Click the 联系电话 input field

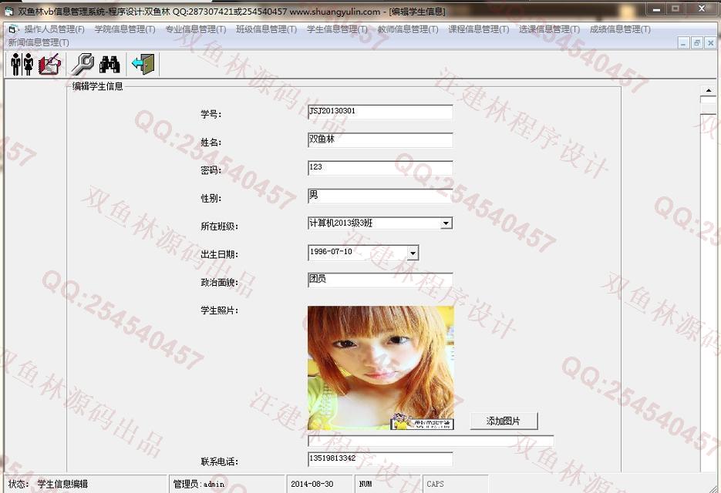click(x=380, y=459)
